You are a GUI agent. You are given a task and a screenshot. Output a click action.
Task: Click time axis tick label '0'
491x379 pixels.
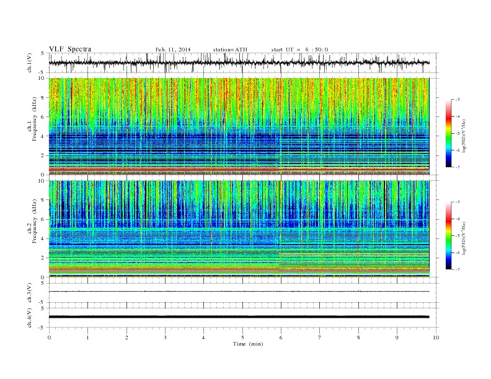[x=49, y=338]
